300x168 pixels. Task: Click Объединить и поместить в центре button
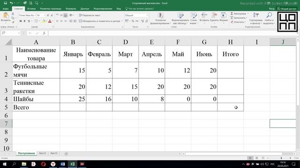point(99,21)
